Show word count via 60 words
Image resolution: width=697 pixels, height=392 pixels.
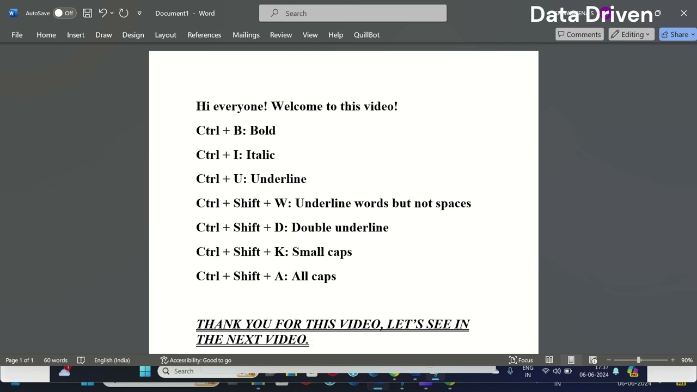click(56, 360)
